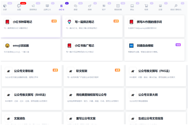
Task: Click the icon beside 公众号推文撰写 (BAB法)
Action: tap(8, 95)
